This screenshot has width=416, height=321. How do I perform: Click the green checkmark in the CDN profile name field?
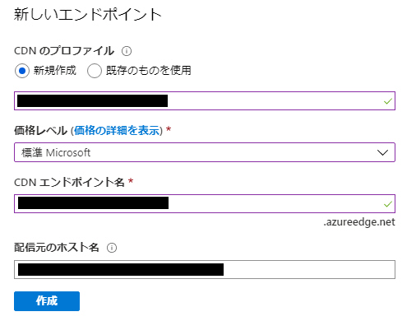click(387, 101)
